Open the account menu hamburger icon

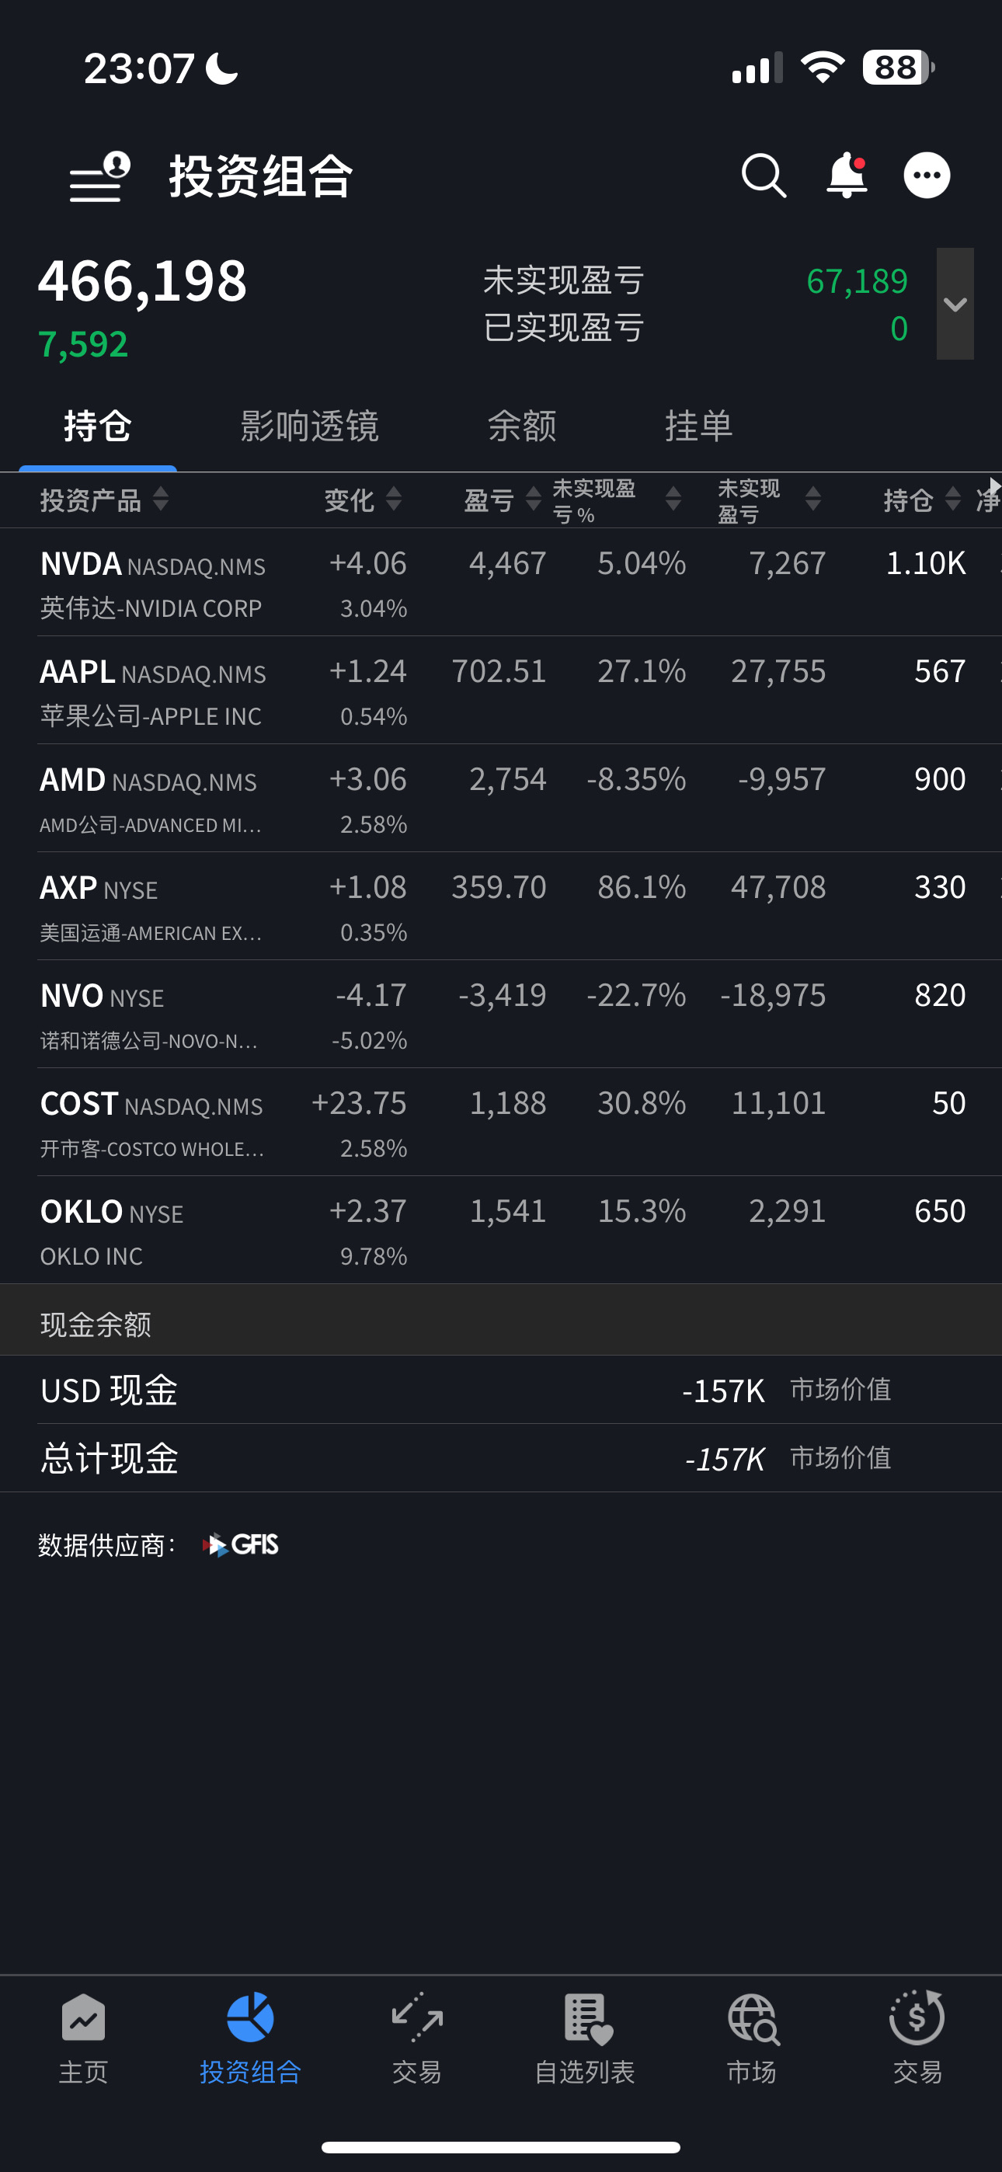pyautogui.click(x=99, y=177)
